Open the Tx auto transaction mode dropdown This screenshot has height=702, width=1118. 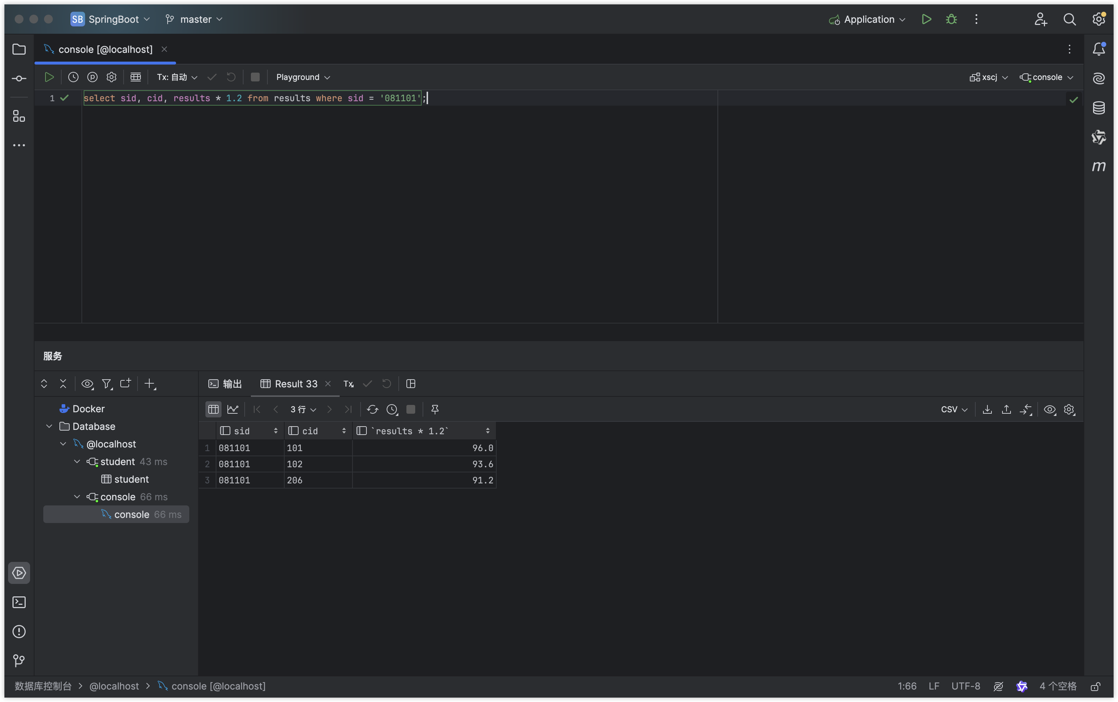point(177,77)
